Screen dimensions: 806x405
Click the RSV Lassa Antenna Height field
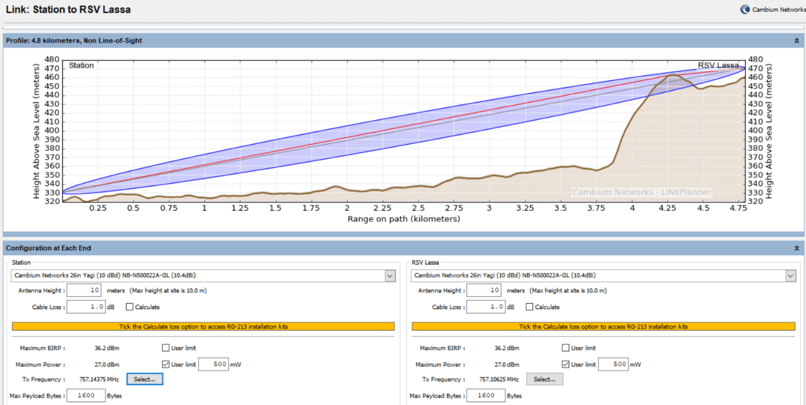tap(484, 290)
